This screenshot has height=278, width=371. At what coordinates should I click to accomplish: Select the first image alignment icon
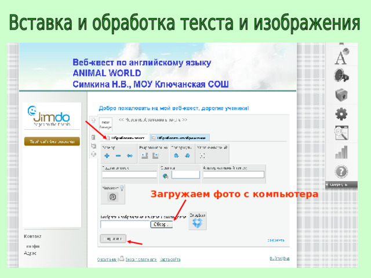coord(144,156)
